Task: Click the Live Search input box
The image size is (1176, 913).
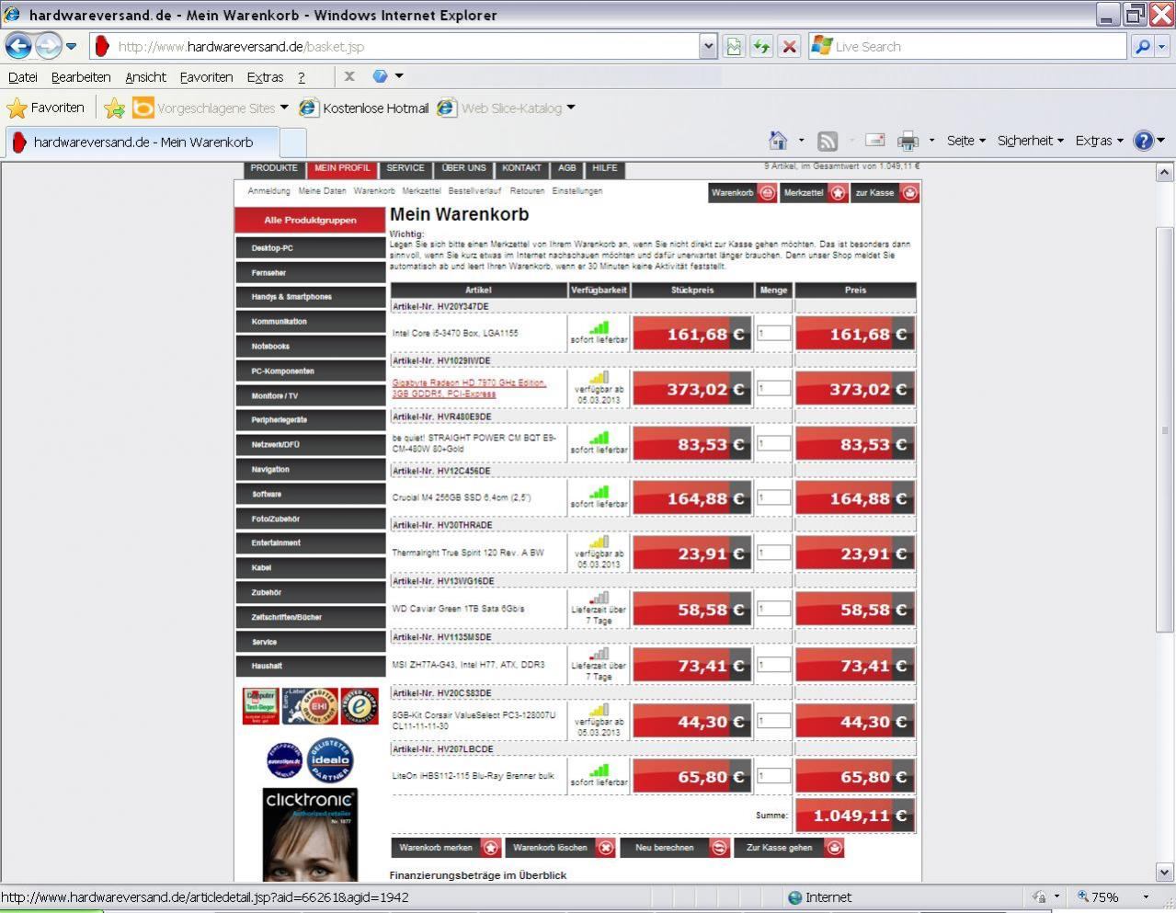Action: click(x=967, y=46)
